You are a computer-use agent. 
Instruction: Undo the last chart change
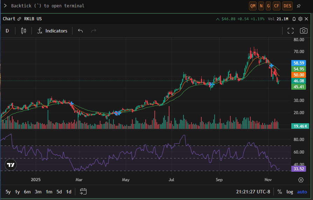tap(80, 31)
